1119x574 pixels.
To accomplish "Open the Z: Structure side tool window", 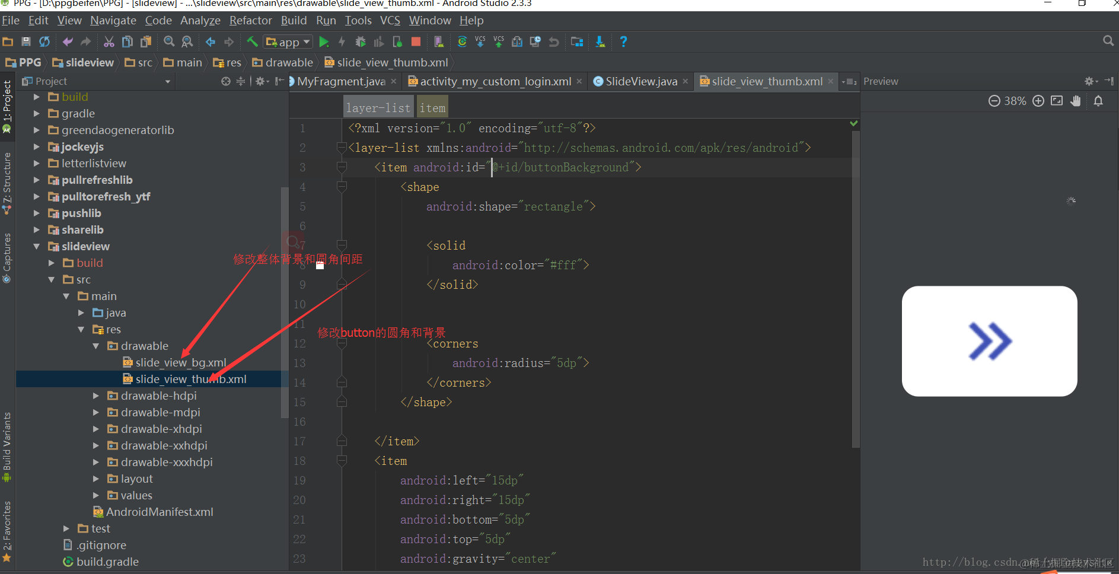I will tap(7, 184).
